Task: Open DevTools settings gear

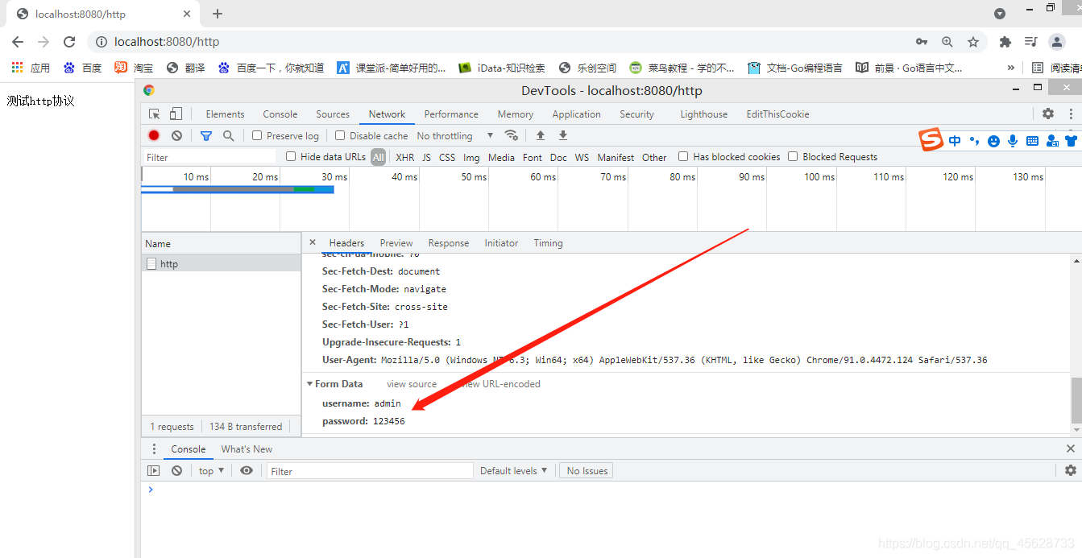Action: pos(1048,114)
